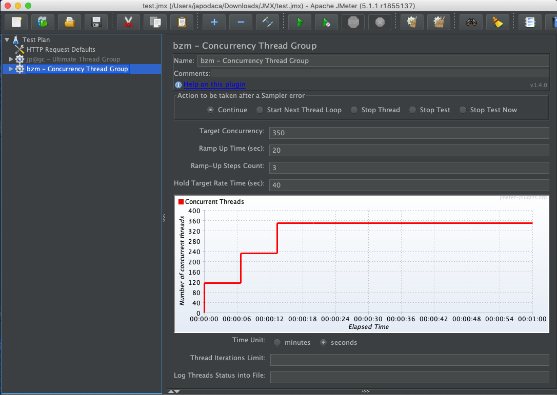
Task: Click the New test plan toolbar icon
Action: [16, 22]
